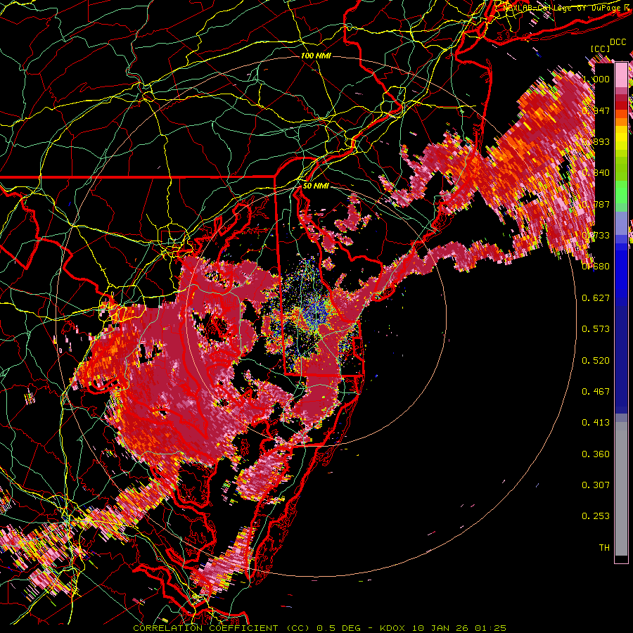Click the DCC product label above the scale
Screen dimensions: 633x633
(x=618, y=42)
